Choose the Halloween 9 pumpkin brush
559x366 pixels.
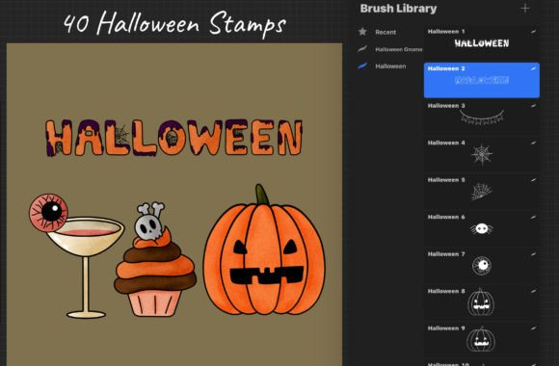(482, 339)
